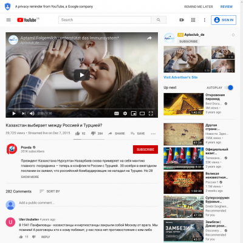Screen dimensions: 243x243
Task: Enable miniplayer mode
Action: (x=134, y=114)
